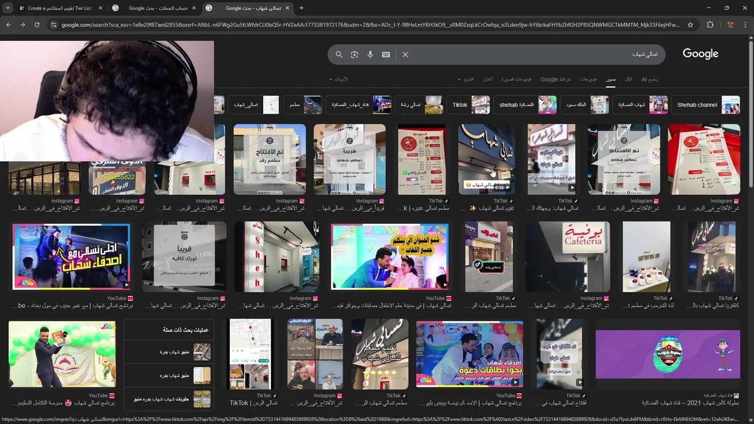The image size is (754, 424).
Task: Close the Tier List browser tab
Action: point(100,8)
